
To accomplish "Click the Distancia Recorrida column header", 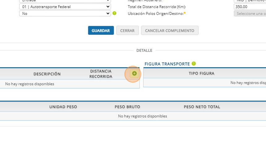I will coord(101,74).
